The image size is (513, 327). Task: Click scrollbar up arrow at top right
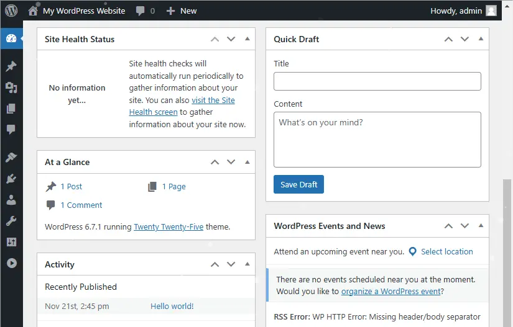pos(507,6)
